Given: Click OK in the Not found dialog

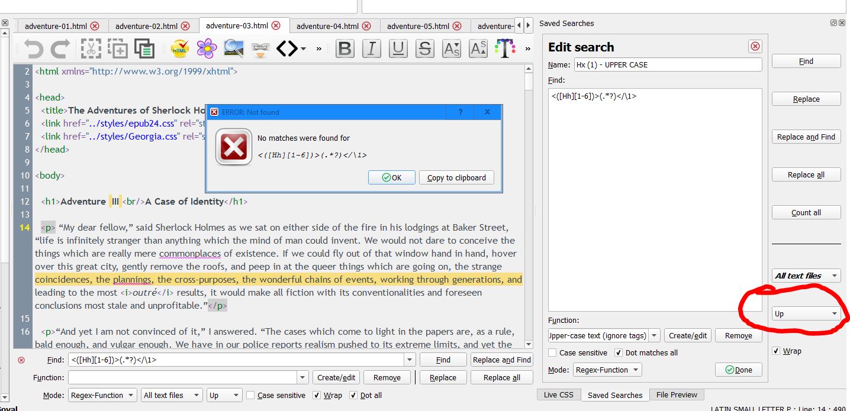Looking at the screenshot, I should (x=391, y=177).
